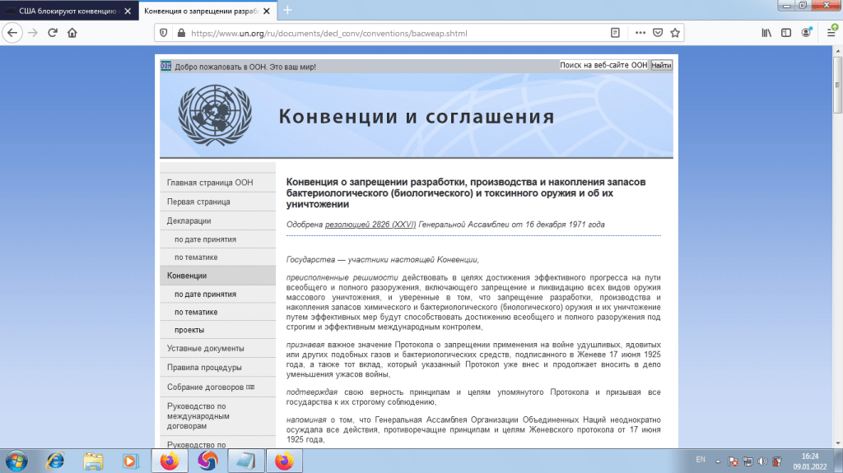Image resolution: width=843 pixels, height=473 pixels.
Task: Open Декларации "по дате принятия" link
Action: (x=205, y=239)
